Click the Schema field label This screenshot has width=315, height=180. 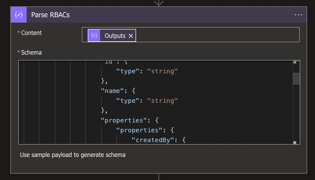point(32,53)
